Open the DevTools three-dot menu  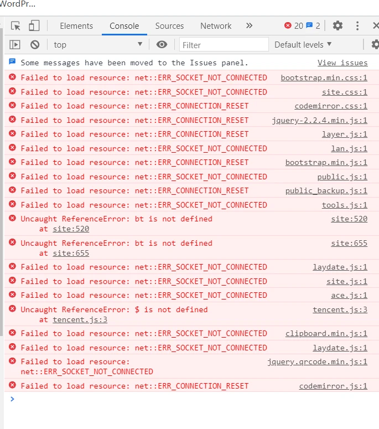click(x=357, y=26)
